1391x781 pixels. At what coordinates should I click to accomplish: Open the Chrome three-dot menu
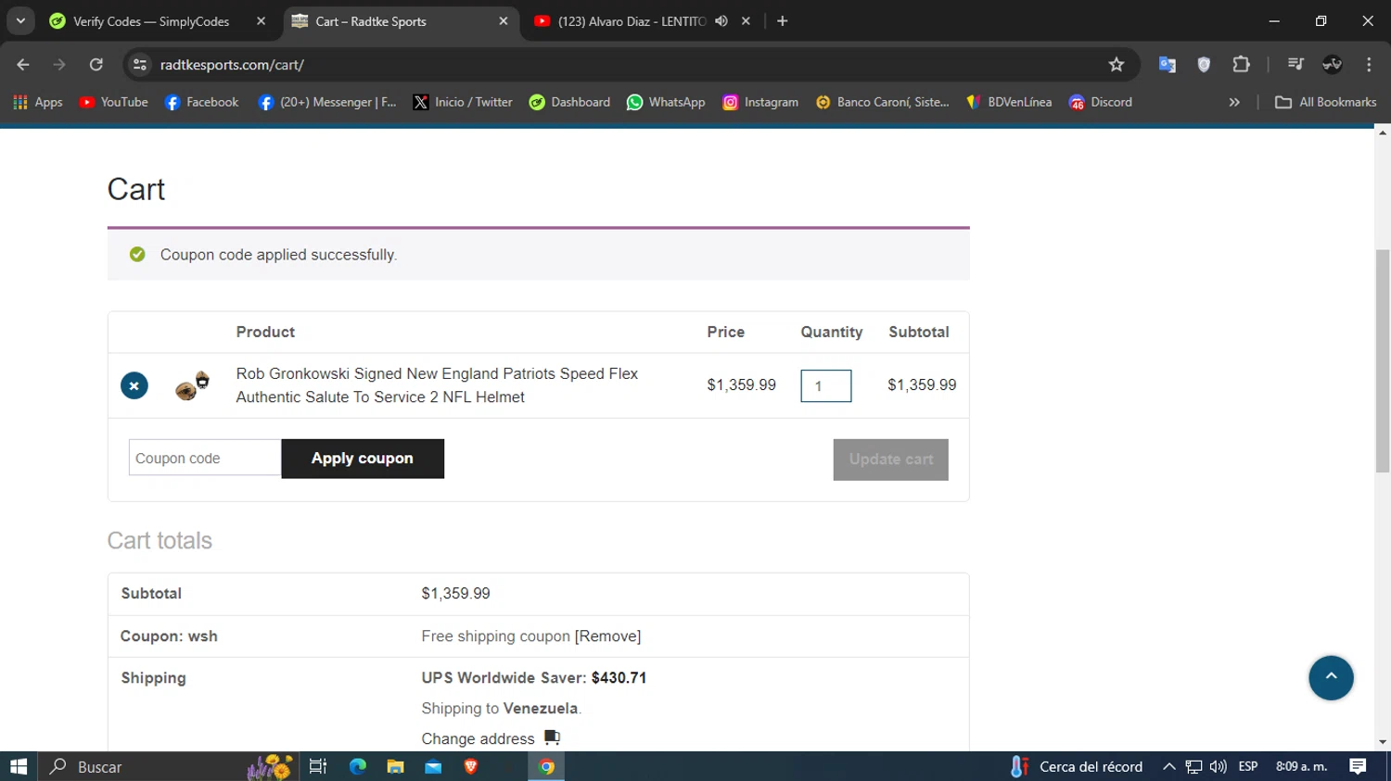coord(1369,64)
